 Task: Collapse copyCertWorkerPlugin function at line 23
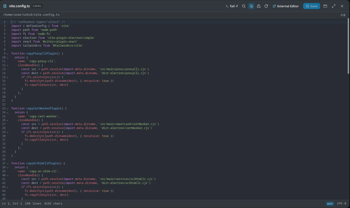coord(7,109)
